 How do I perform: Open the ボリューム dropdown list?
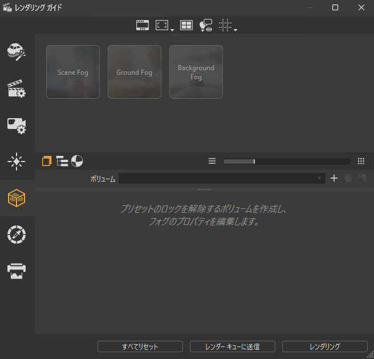pyautogui.click(x=222, y=179)
